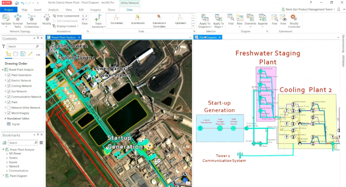The width and height of the screenshot is (346, 187).
Task: Toggle the Gas Network layer checkbox
Action: [9, 91]
